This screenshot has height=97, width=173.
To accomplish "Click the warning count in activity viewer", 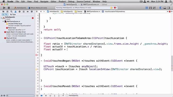I will coord(112,8).
